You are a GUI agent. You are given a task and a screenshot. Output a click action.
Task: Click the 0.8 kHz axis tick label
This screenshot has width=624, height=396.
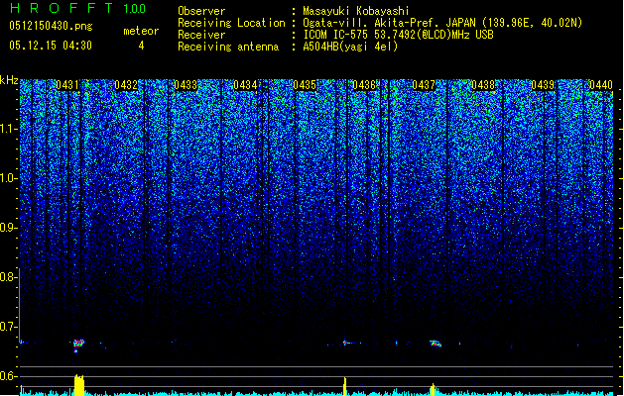click(9, 277)
